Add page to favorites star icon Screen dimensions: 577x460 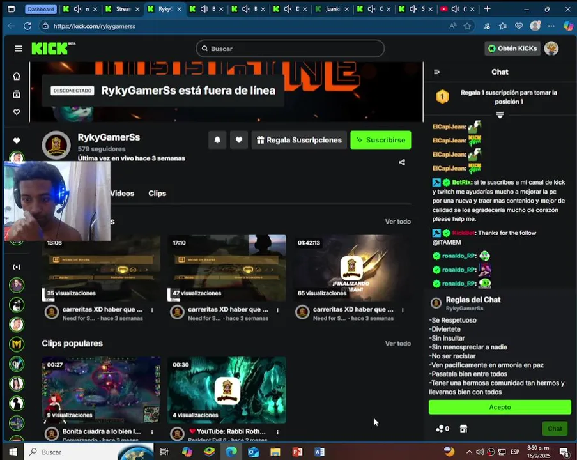tap(467, 26)
